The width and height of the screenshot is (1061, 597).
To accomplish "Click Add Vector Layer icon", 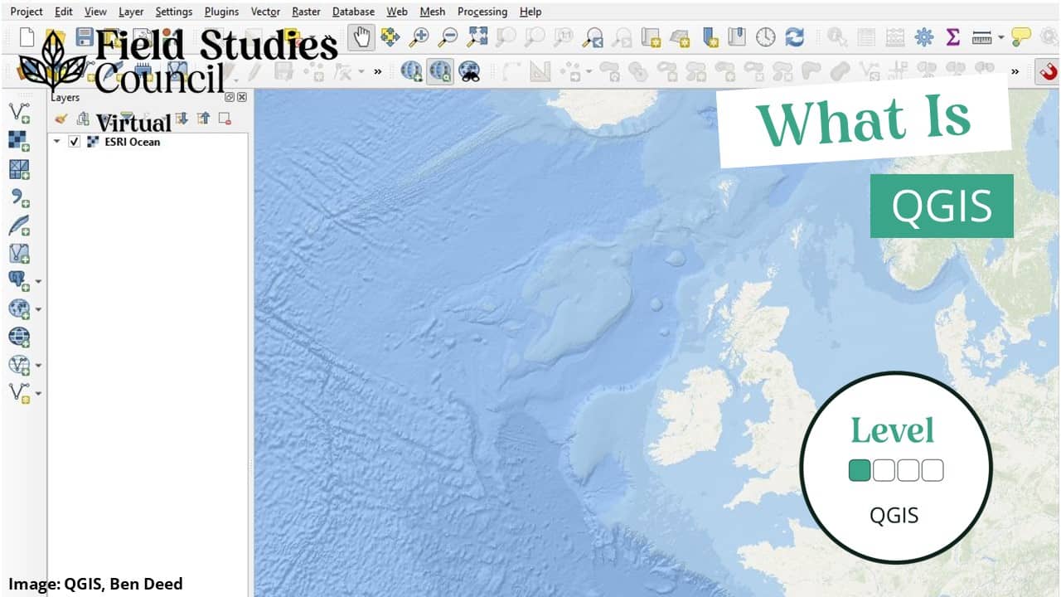I will click(x=19, y=113).
